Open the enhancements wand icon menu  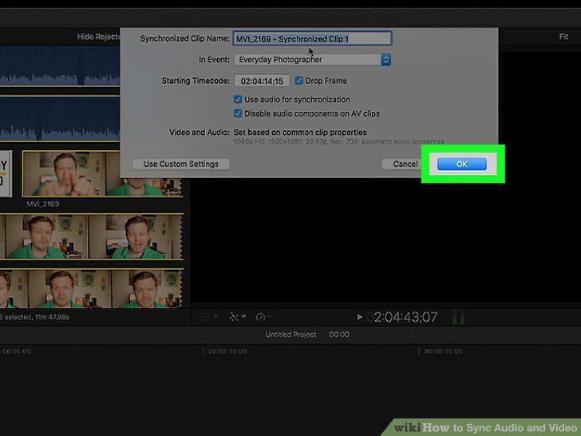click(238, 317)
